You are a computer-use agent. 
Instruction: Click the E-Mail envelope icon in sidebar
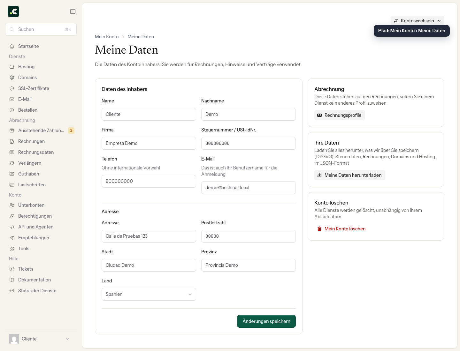[12, 99]
